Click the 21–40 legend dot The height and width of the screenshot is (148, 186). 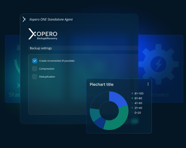[132, 108]
